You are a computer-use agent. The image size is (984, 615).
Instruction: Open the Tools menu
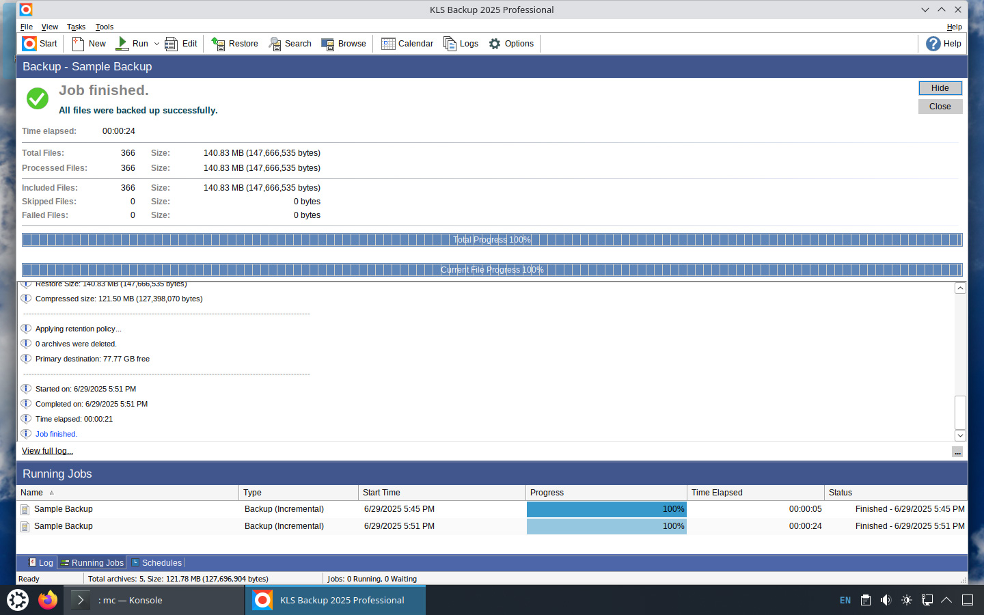point(104,27)
